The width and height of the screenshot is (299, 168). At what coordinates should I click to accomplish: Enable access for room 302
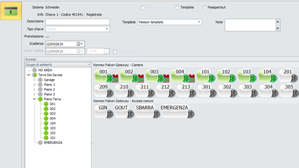[228, 90]
